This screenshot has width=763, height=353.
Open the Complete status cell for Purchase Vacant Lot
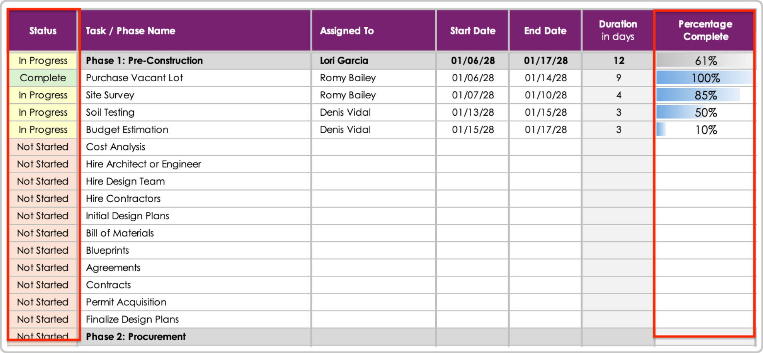tap(43, 78)
